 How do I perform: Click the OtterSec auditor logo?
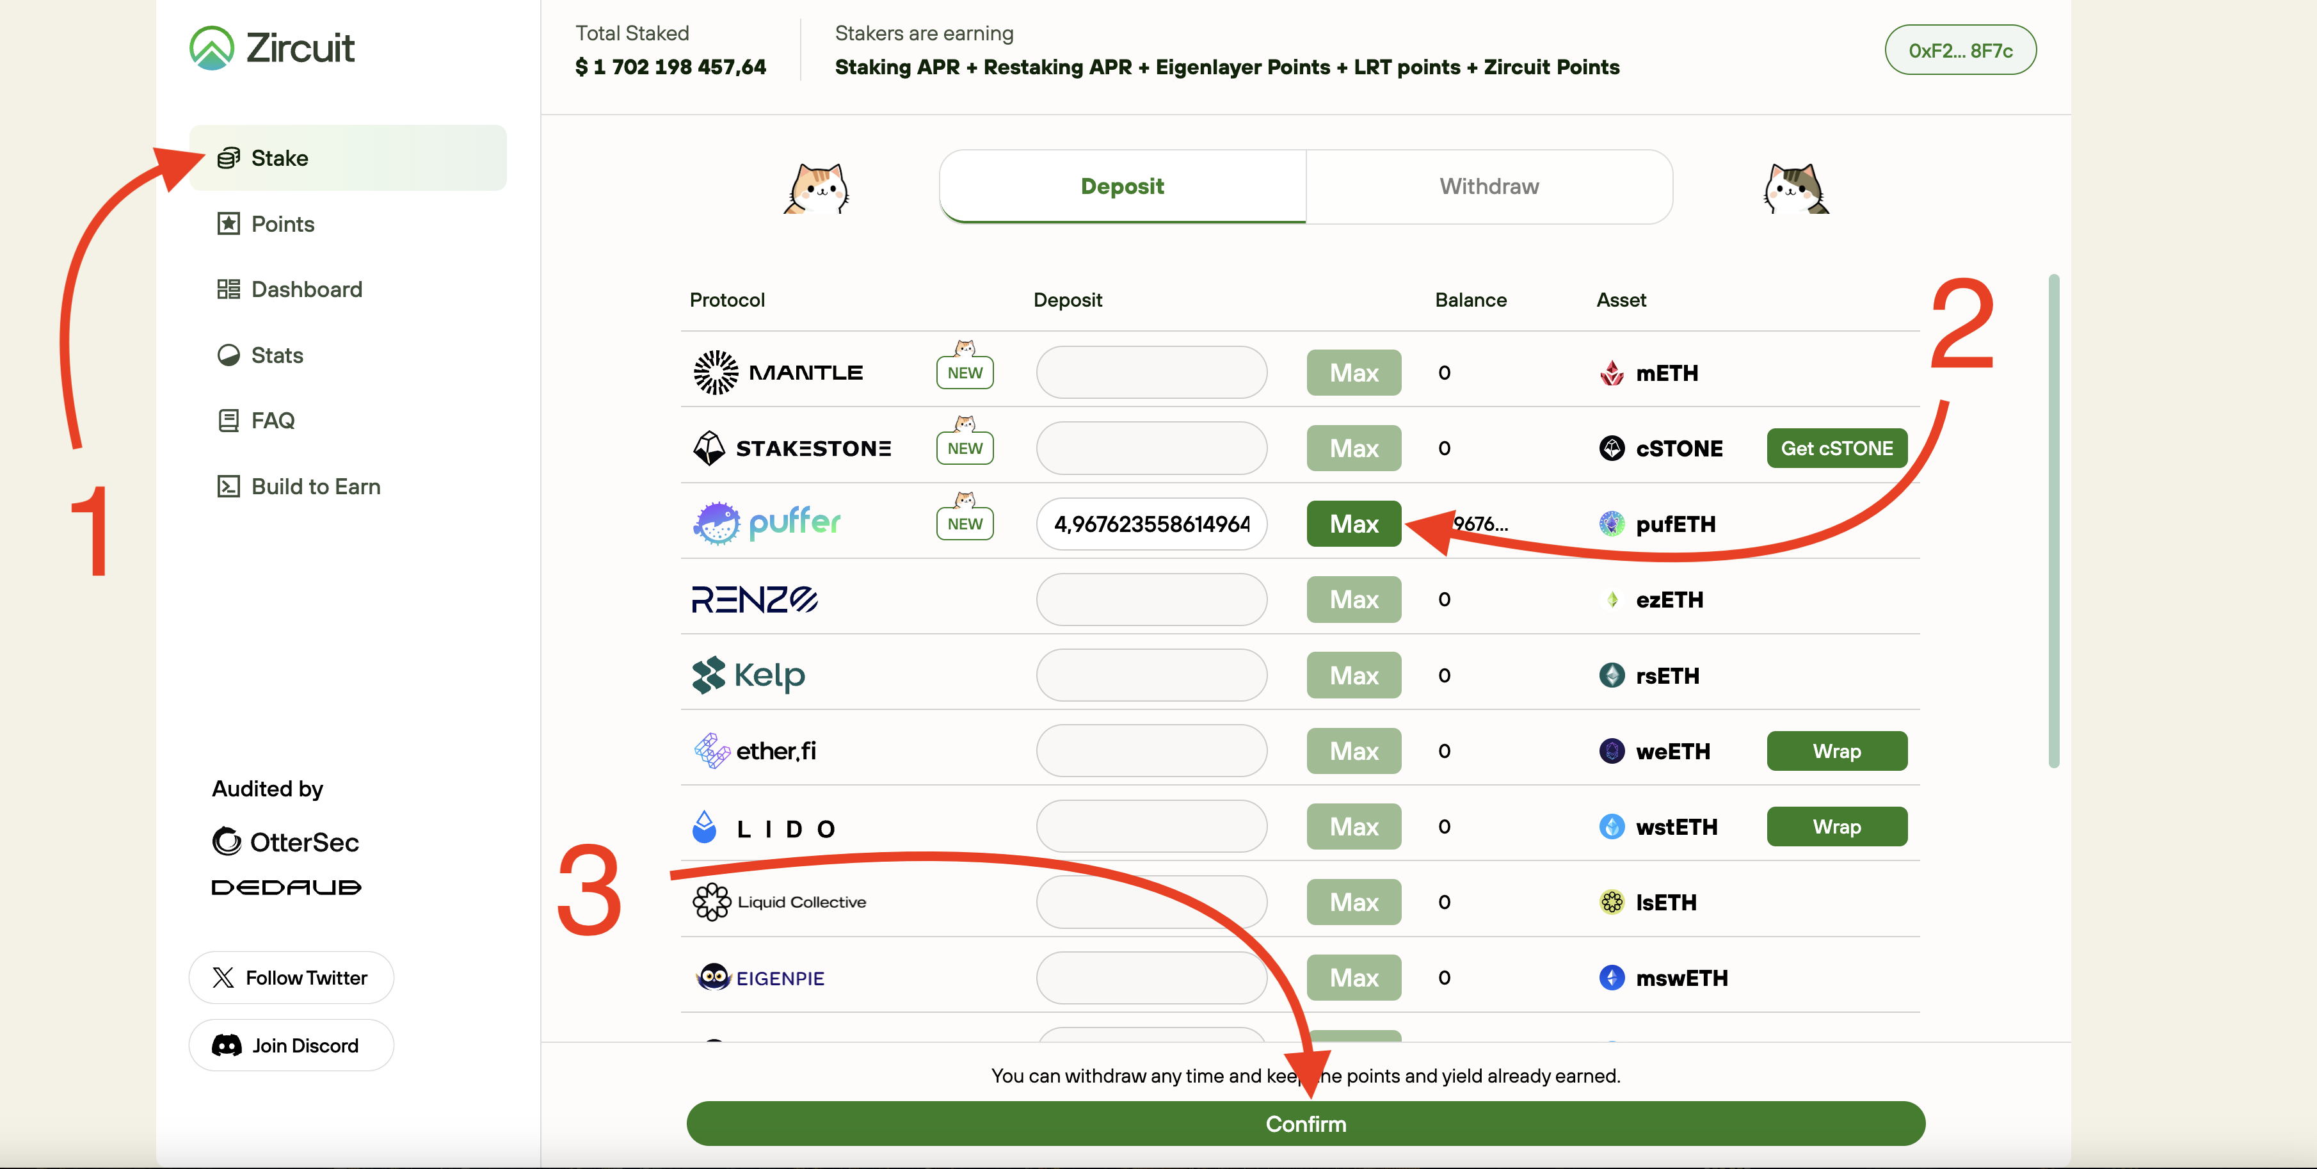(285, 841)
